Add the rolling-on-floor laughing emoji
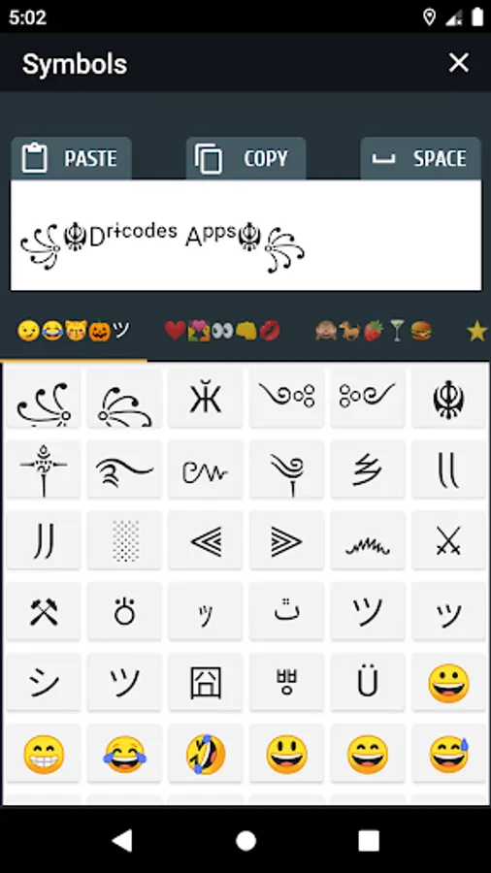The width and height of the screenshot is (491, 873). point(206,754)
